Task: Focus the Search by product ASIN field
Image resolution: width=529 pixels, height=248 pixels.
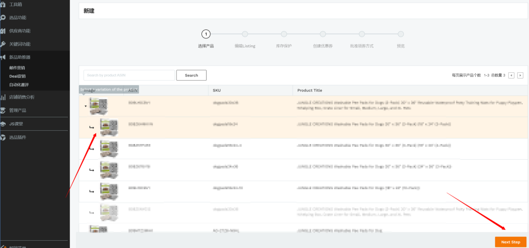Action: tap(129, 75)
